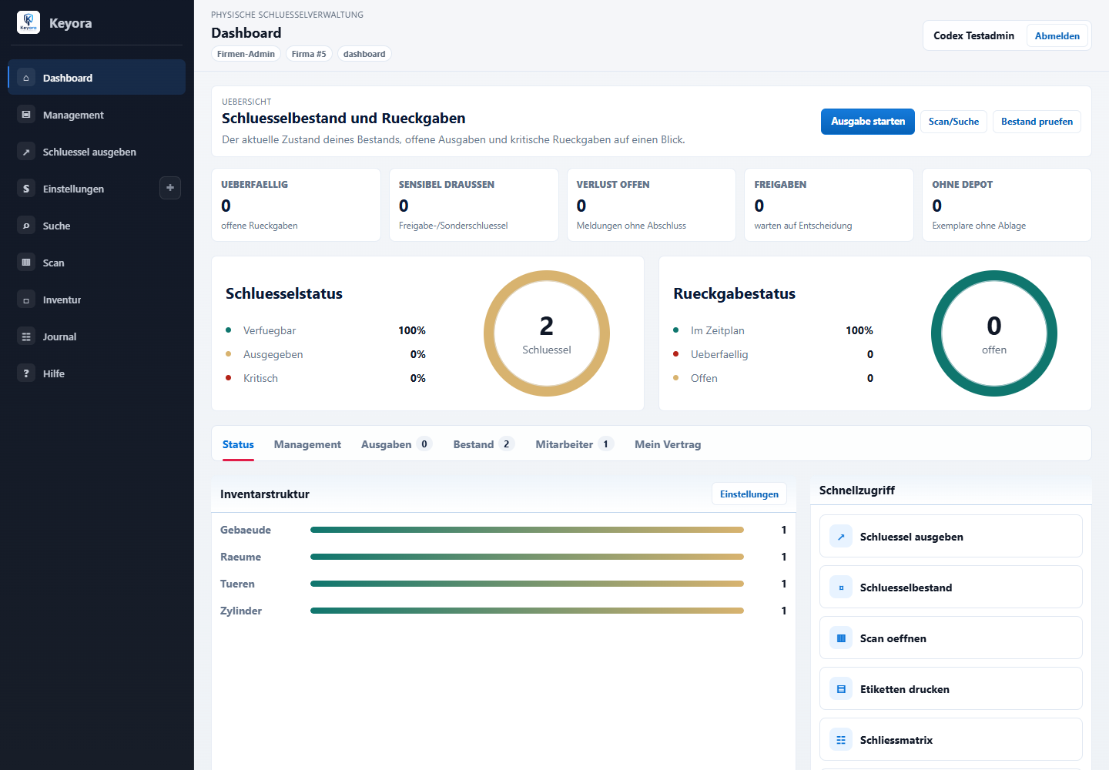This screenshot has height=770, width=1109.
Task: Open Hilfe from the sidebar
Action: pyautogui.click(x=96, y=373)
